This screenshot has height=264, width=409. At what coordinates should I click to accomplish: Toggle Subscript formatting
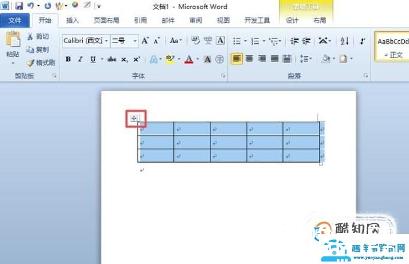tap(124, 59)
